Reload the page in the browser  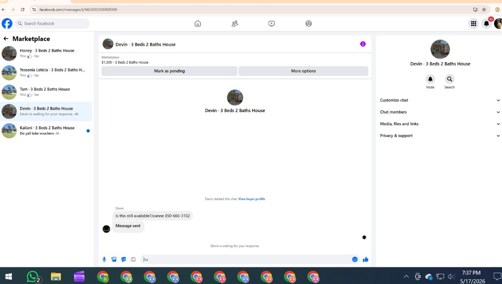(22, 10)
